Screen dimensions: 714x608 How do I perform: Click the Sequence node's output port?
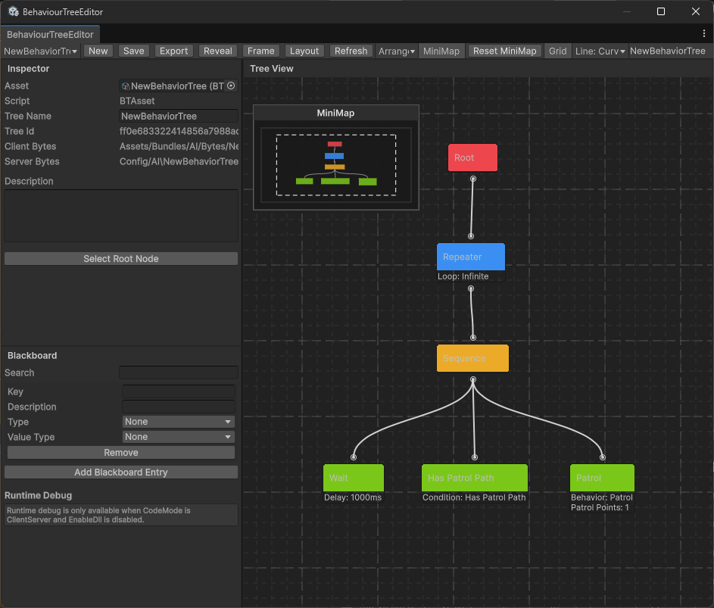click(473, 379)
